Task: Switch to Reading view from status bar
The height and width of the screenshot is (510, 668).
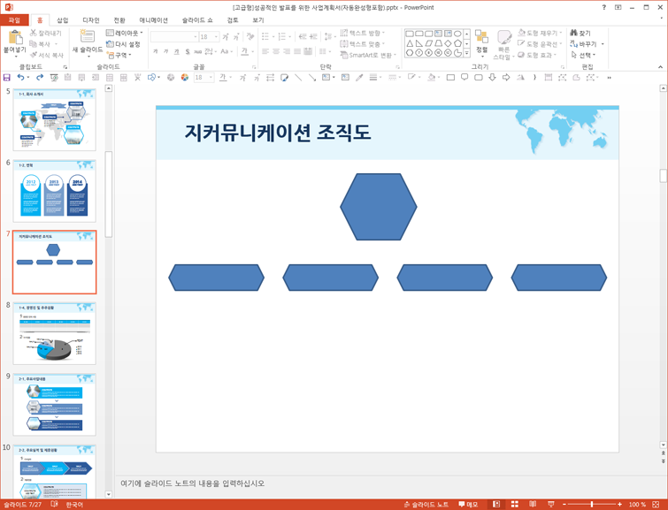Action: pyautogui.click(x=533, y=505)
